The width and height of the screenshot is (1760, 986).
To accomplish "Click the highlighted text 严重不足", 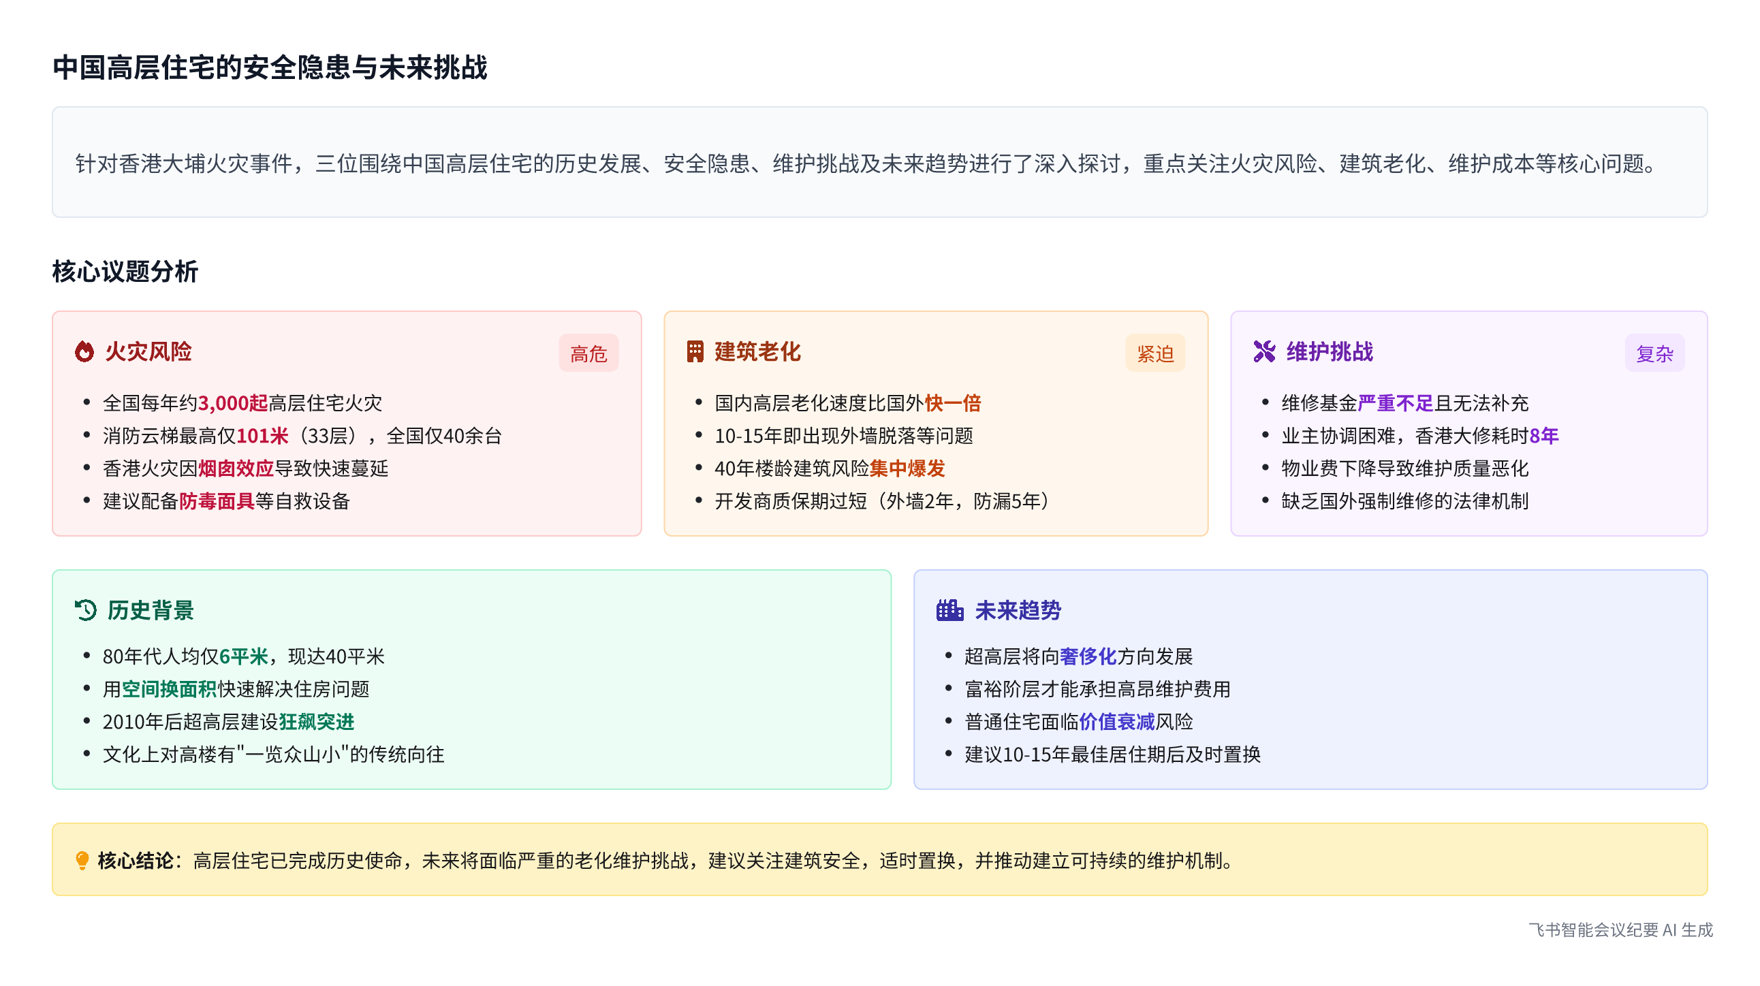I will click(x=1395, y=403).
